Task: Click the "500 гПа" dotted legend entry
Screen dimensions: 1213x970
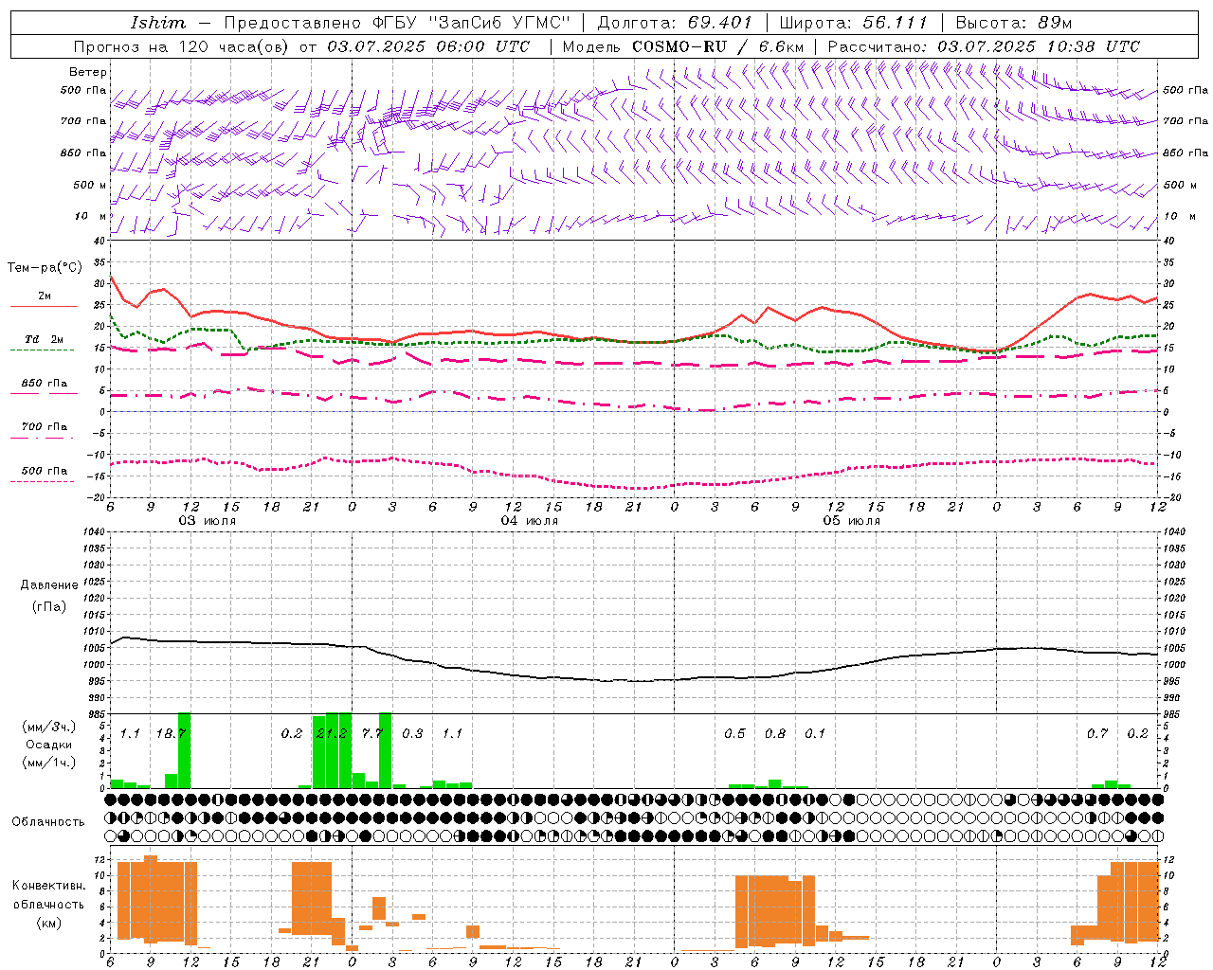Action: (x=45, y=472)
